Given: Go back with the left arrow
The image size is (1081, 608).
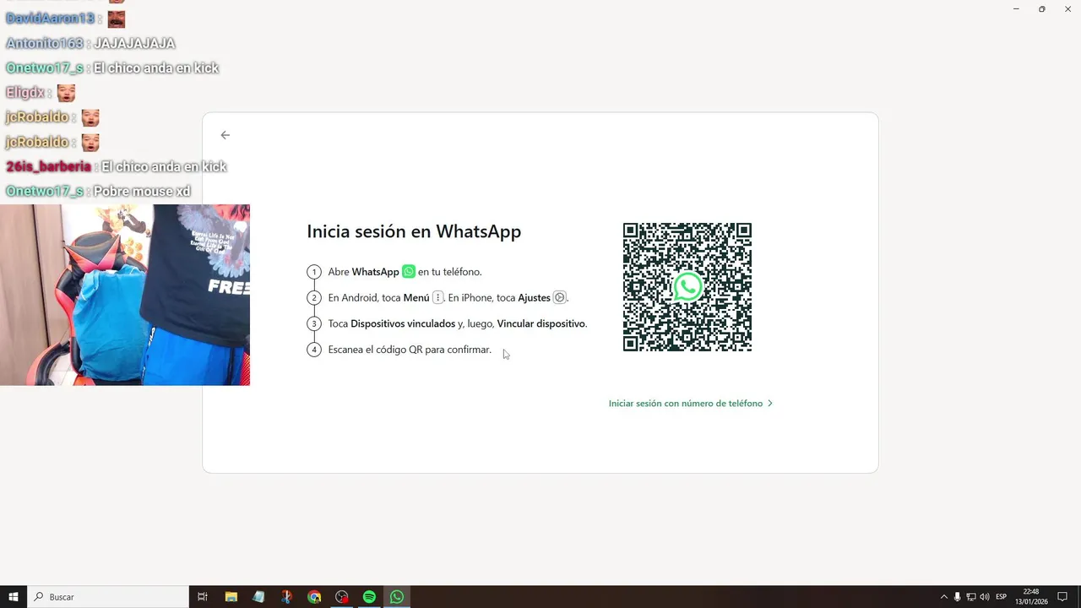Looking at the screenshot, I should click(225, 135).
